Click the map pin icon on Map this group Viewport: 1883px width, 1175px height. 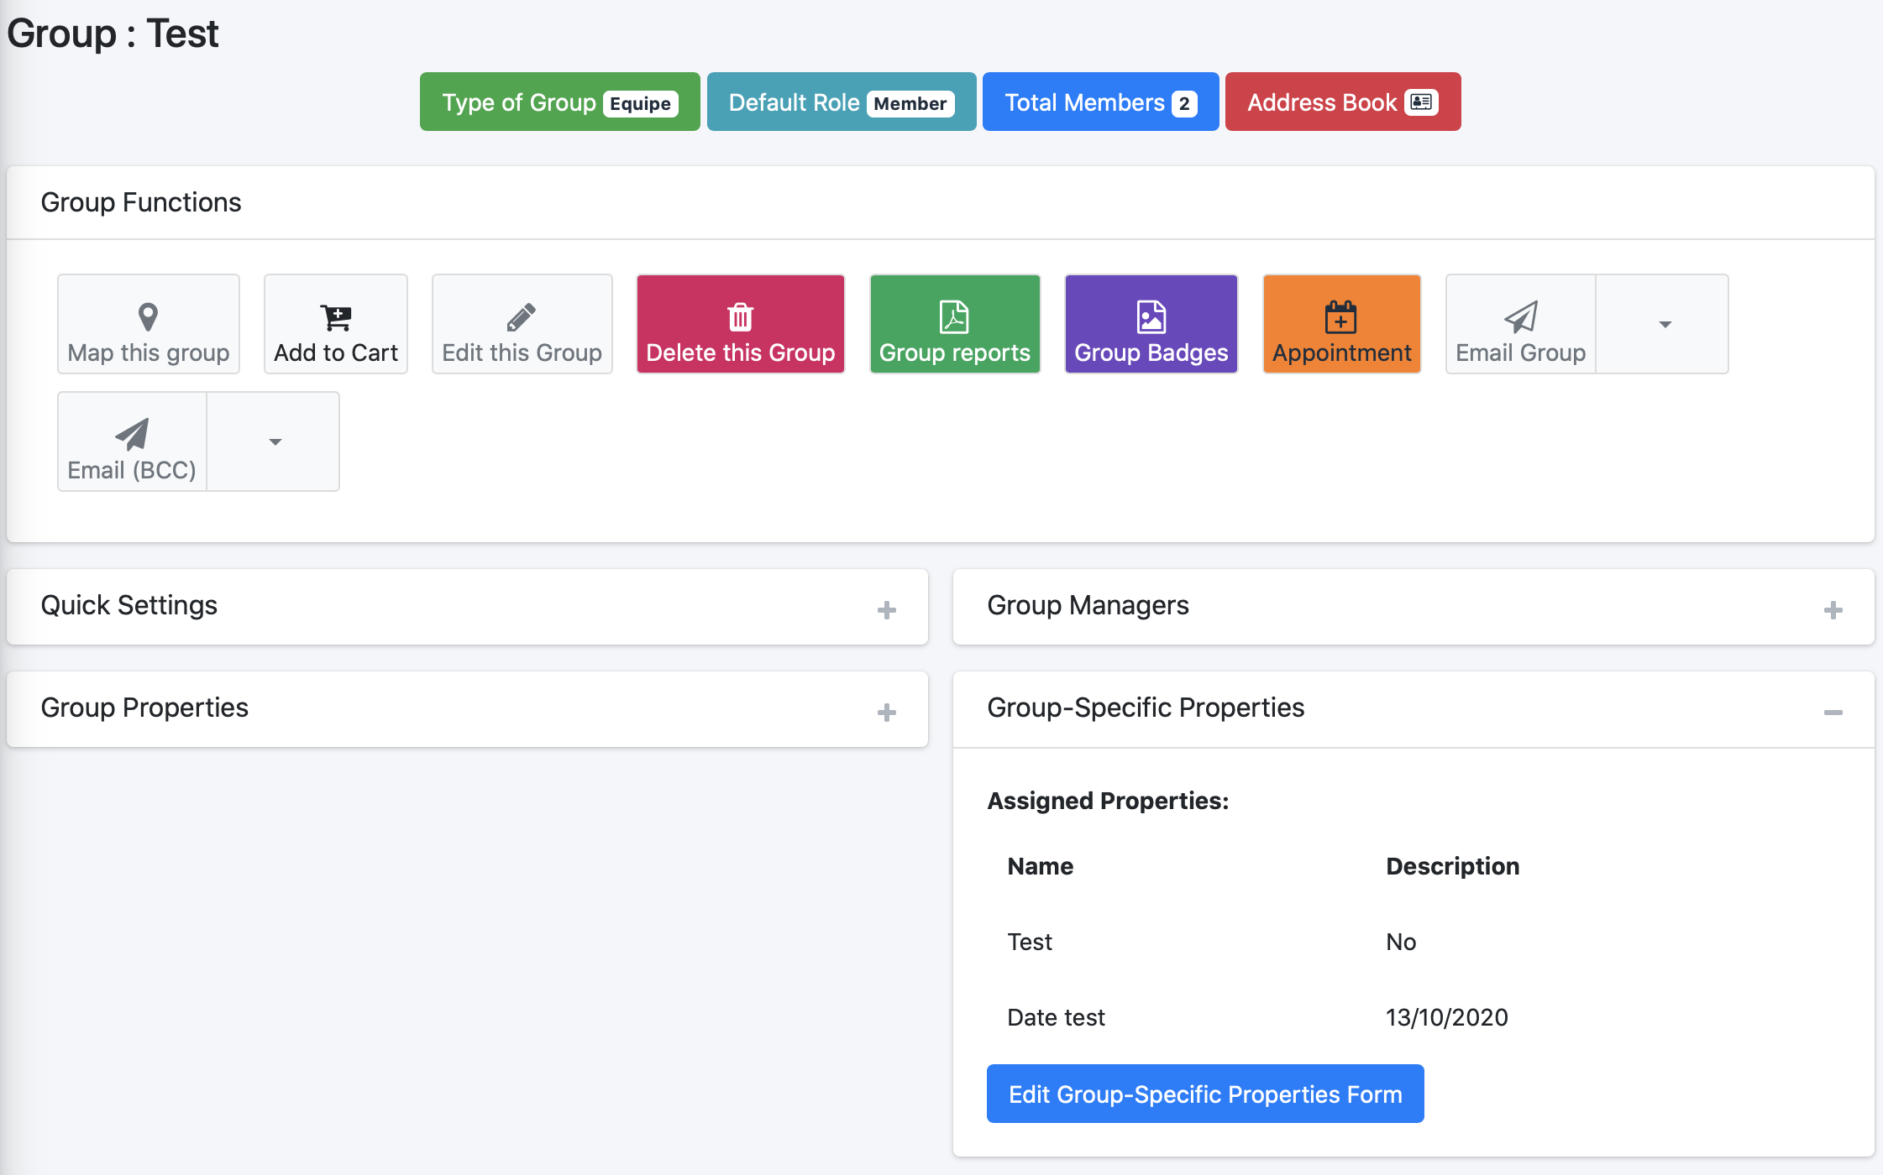[148, 317]
